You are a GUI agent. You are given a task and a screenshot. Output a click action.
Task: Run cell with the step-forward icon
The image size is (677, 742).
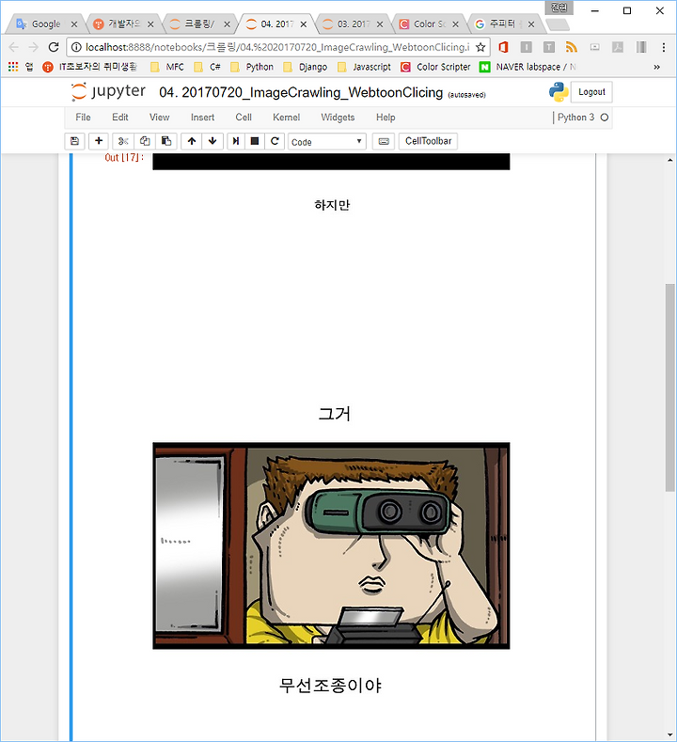click(236, 141)
